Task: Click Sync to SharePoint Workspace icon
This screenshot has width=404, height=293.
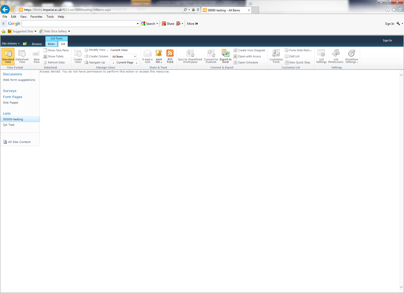Action: (190, 53)
